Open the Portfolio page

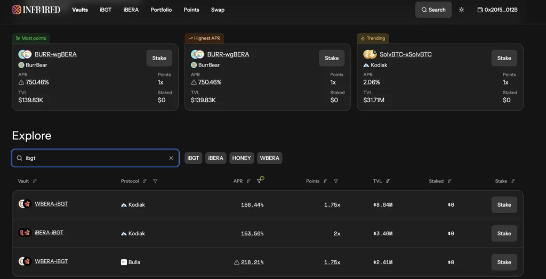pos(161,10)
